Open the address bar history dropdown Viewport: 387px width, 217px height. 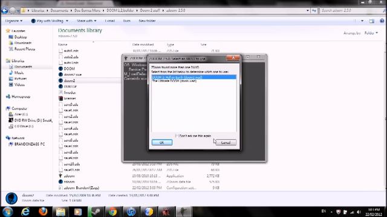point(308,11)
